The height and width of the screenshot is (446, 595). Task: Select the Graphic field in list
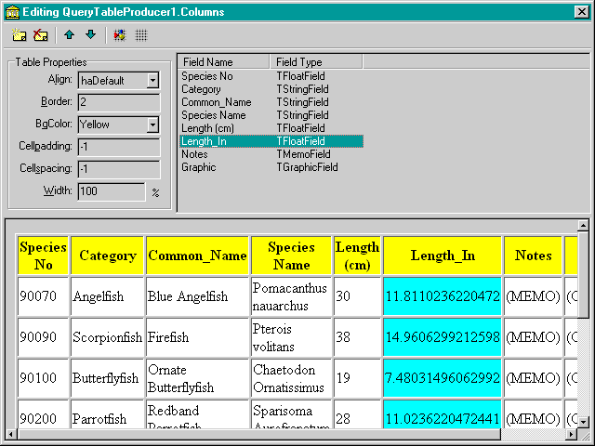(x=198, y=167)
